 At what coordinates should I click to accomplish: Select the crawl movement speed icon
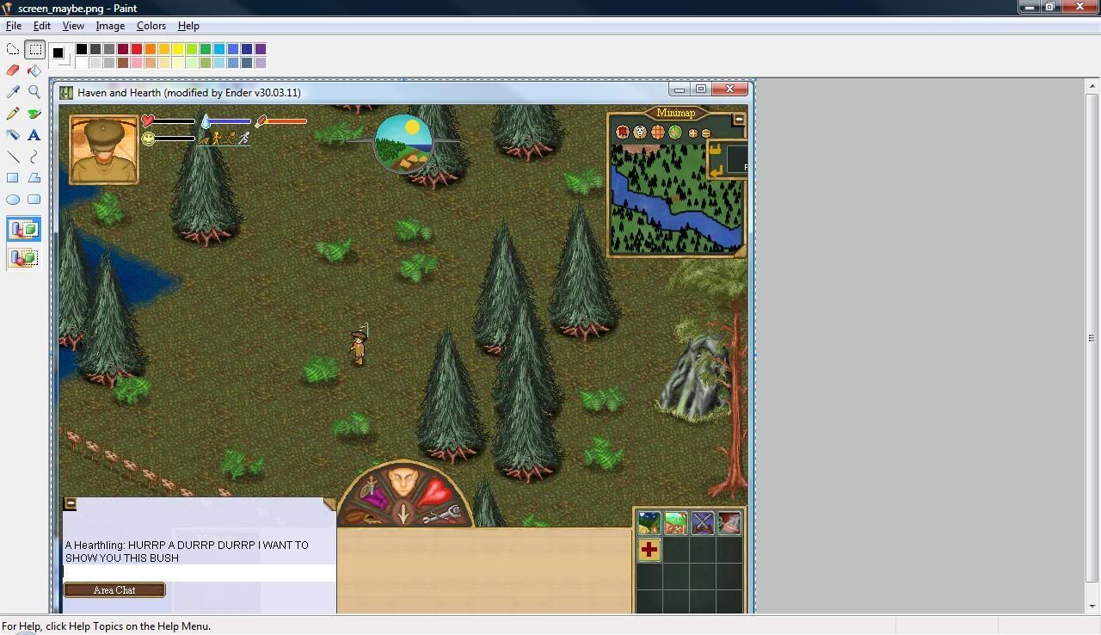[x=204, y=139]
